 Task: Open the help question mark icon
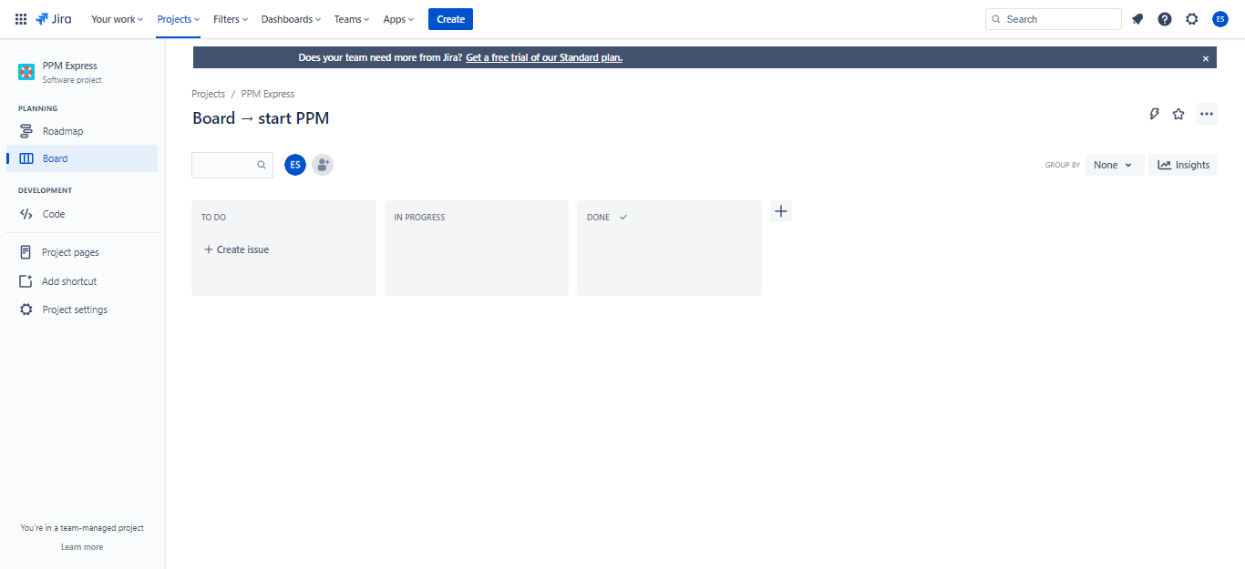pos(1165,19)
